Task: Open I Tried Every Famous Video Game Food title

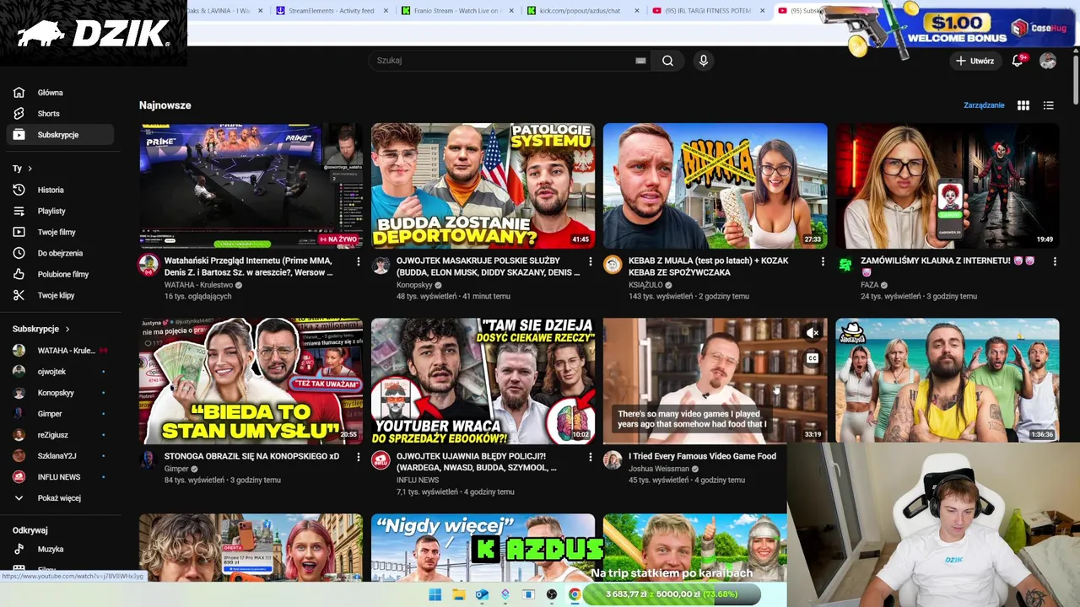Action: click(702, 456)
